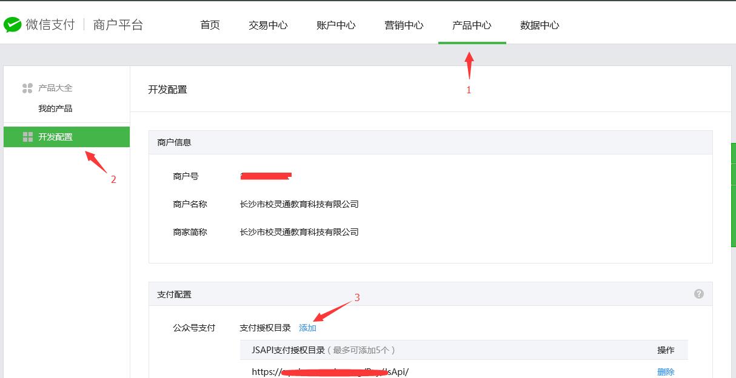Click the 开发配置 page heading
The height and width of the screenshot is (378, 736).
pyautogui.click(x=167, y=90)
